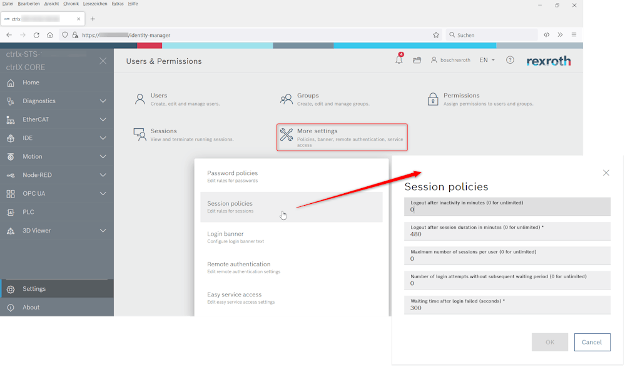Open the EN language dropdown
The width and height of the screenshot is (625, 367).
click(487, 60)
